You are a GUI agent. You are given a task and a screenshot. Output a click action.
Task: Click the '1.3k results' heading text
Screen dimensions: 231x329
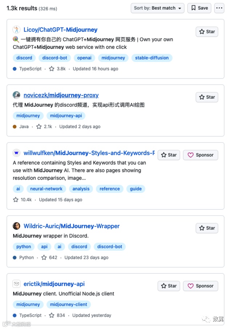click(22, 8)
